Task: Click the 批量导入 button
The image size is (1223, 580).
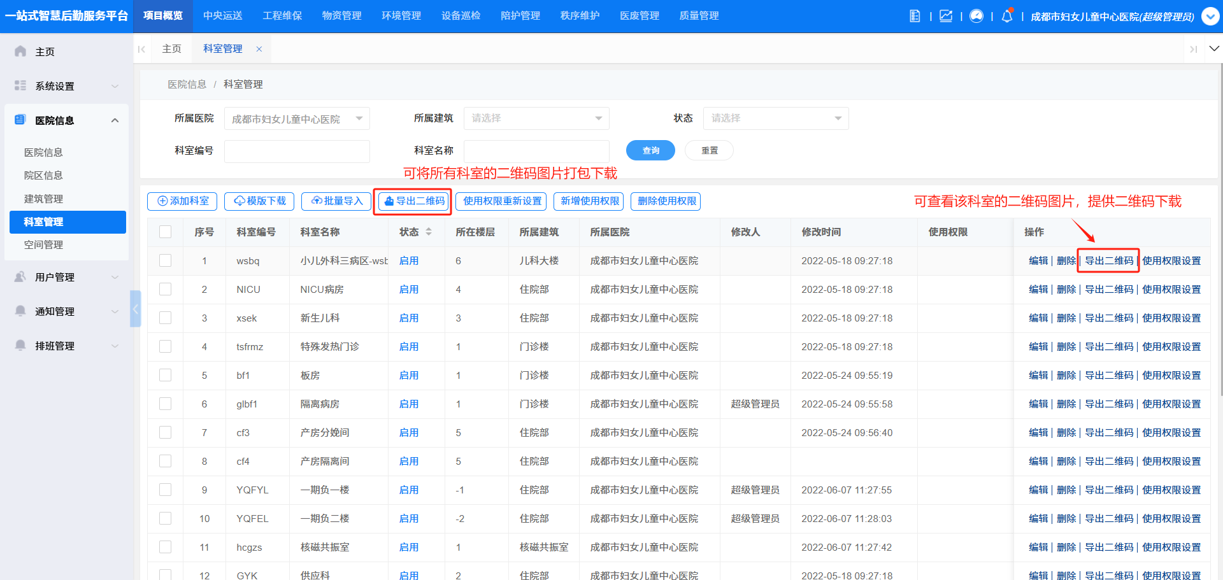Action: tap(336, 201)
